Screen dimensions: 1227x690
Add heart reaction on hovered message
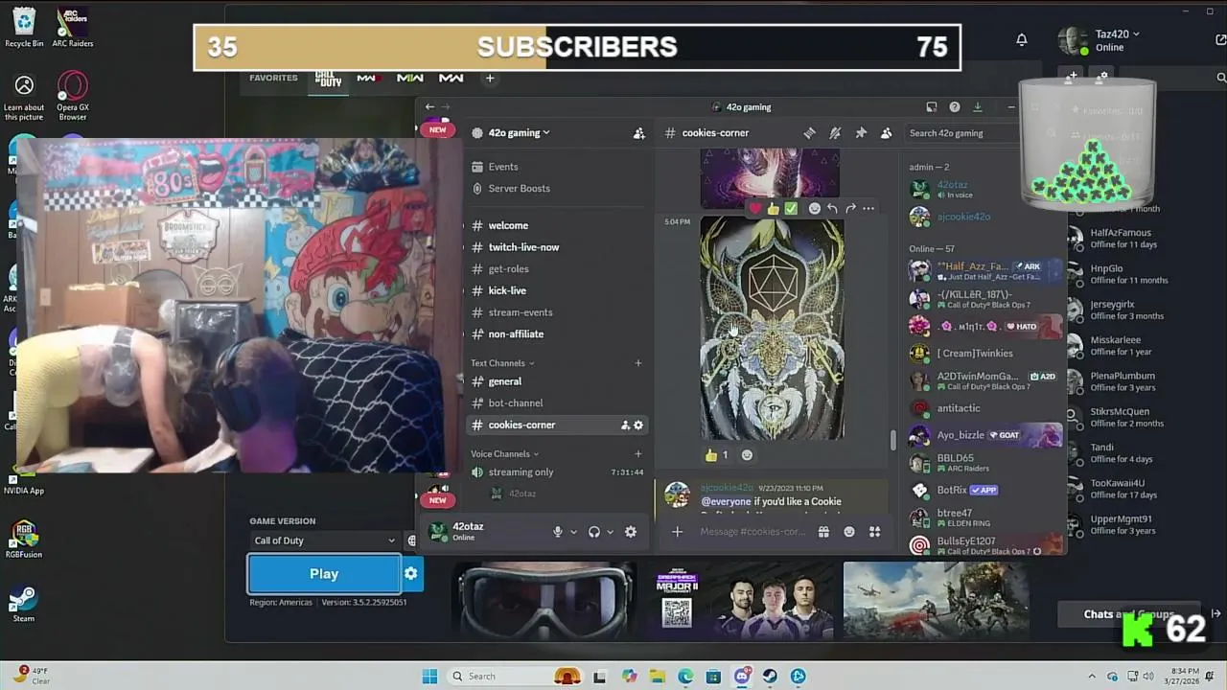click(x=755, y=208)
